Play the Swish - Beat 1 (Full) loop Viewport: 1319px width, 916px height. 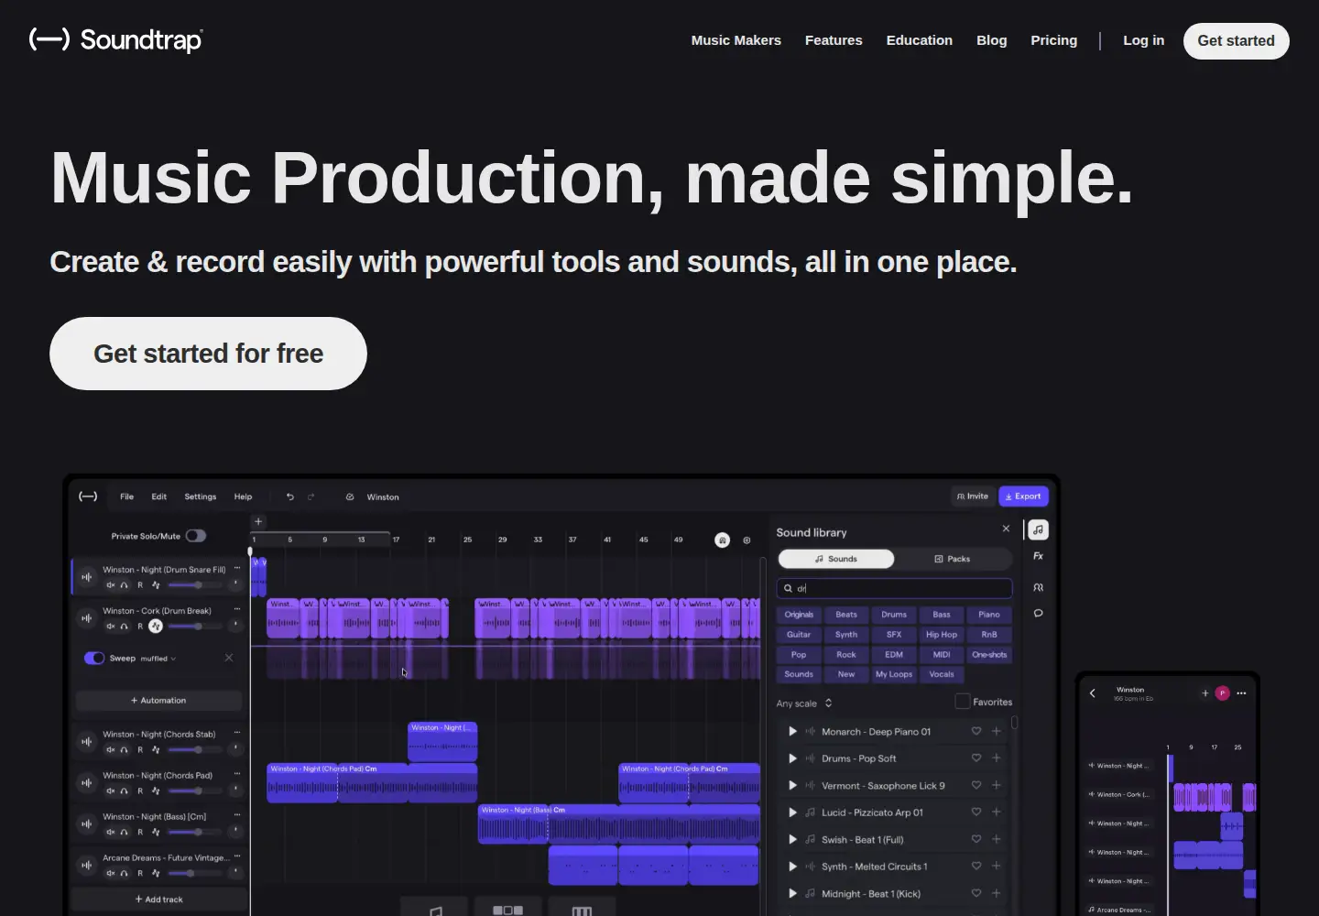click(792, 839)
